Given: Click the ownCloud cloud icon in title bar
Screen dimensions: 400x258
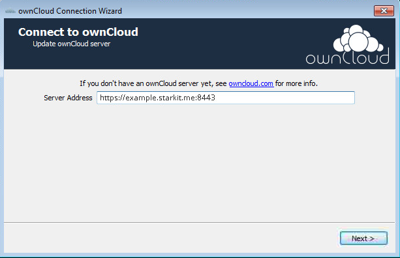Looking at the screenshot, I should [x=10, y=11].
